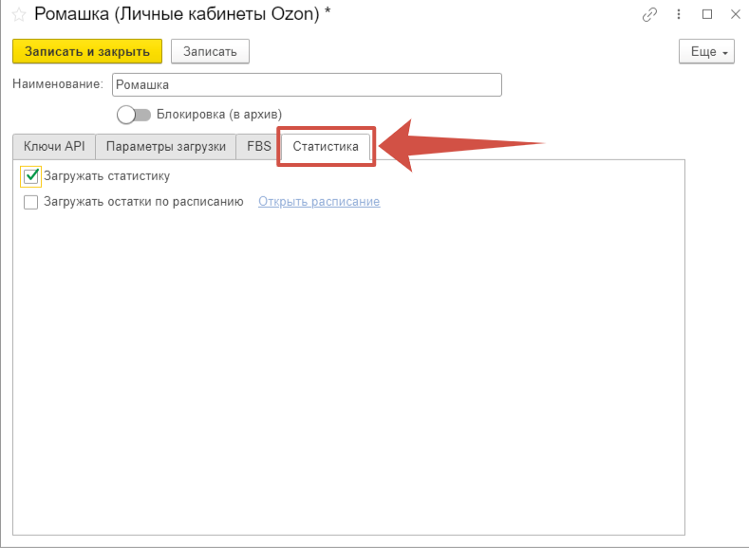Click the window title Ромашка (Личные кабинеты Ozon)
This screenshot has height=548, width=749.
[x=176, y=15]
